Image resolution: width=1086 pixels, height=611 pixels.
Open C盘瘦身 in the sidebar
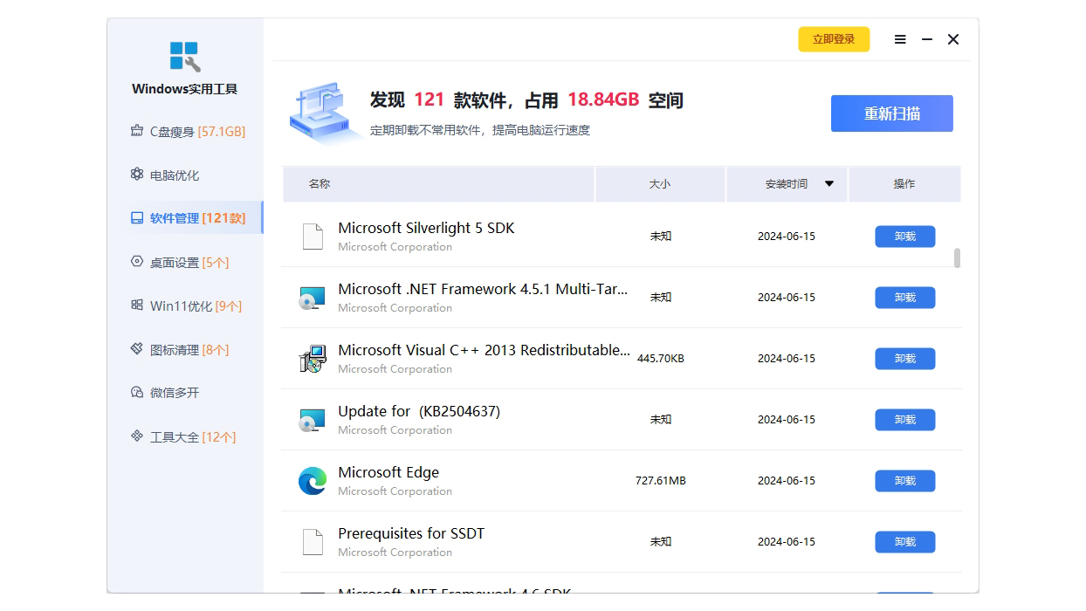tap(187, 132)
